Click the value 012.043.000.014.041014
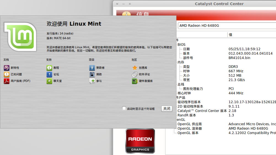 [250, 54]
